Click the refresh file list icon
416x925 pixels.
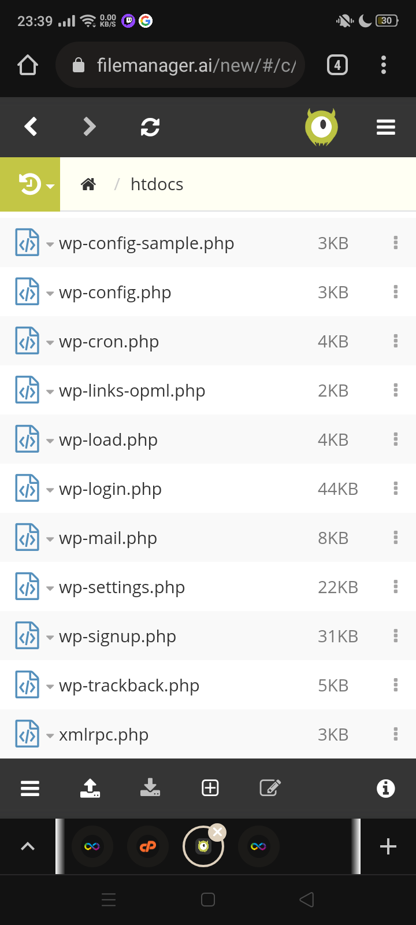150,127
